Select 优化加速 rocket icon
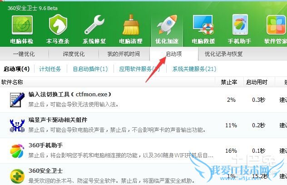 tap(167, 25)
